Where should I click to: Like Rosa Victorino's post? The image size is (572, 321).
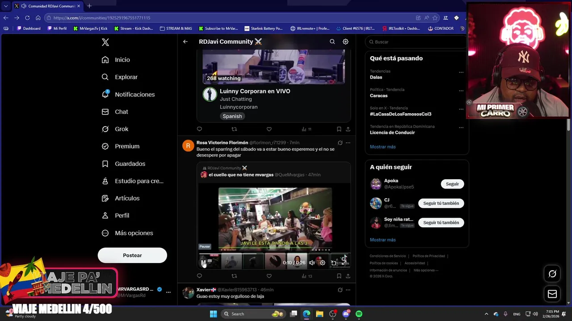(x=269, y=276)
